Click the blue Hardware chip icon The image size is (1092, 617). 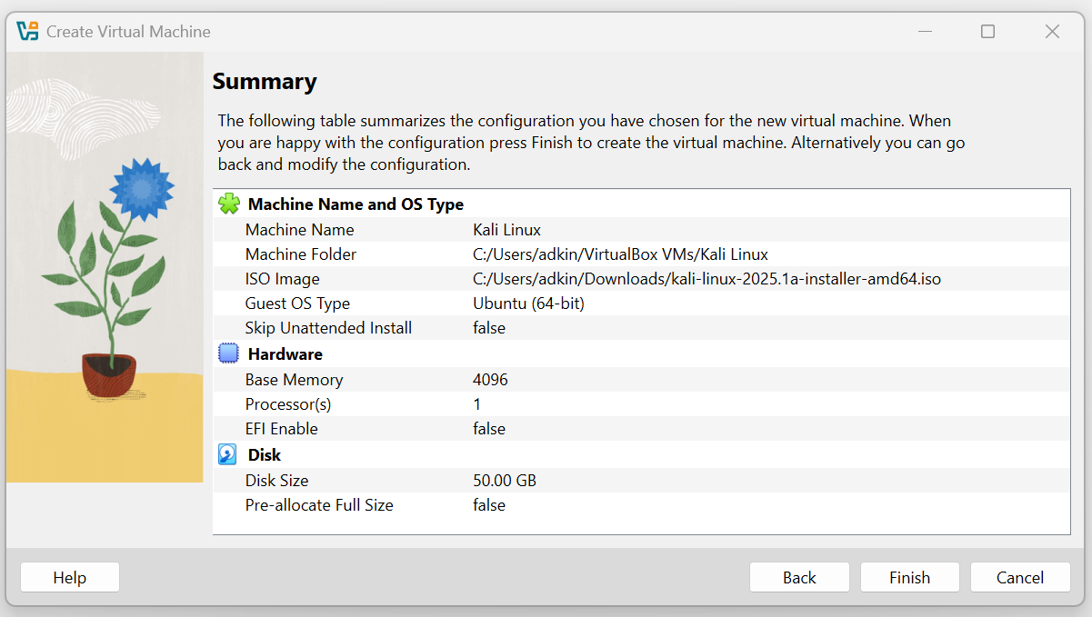(229, 353)
